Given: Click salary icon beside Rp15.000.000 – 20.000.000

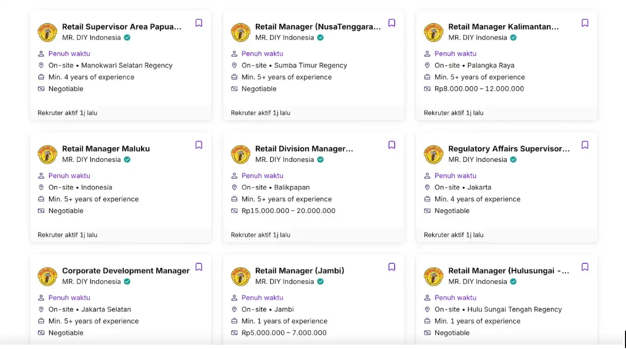Looking at the screenshot, I should click(x=234, y=211).
